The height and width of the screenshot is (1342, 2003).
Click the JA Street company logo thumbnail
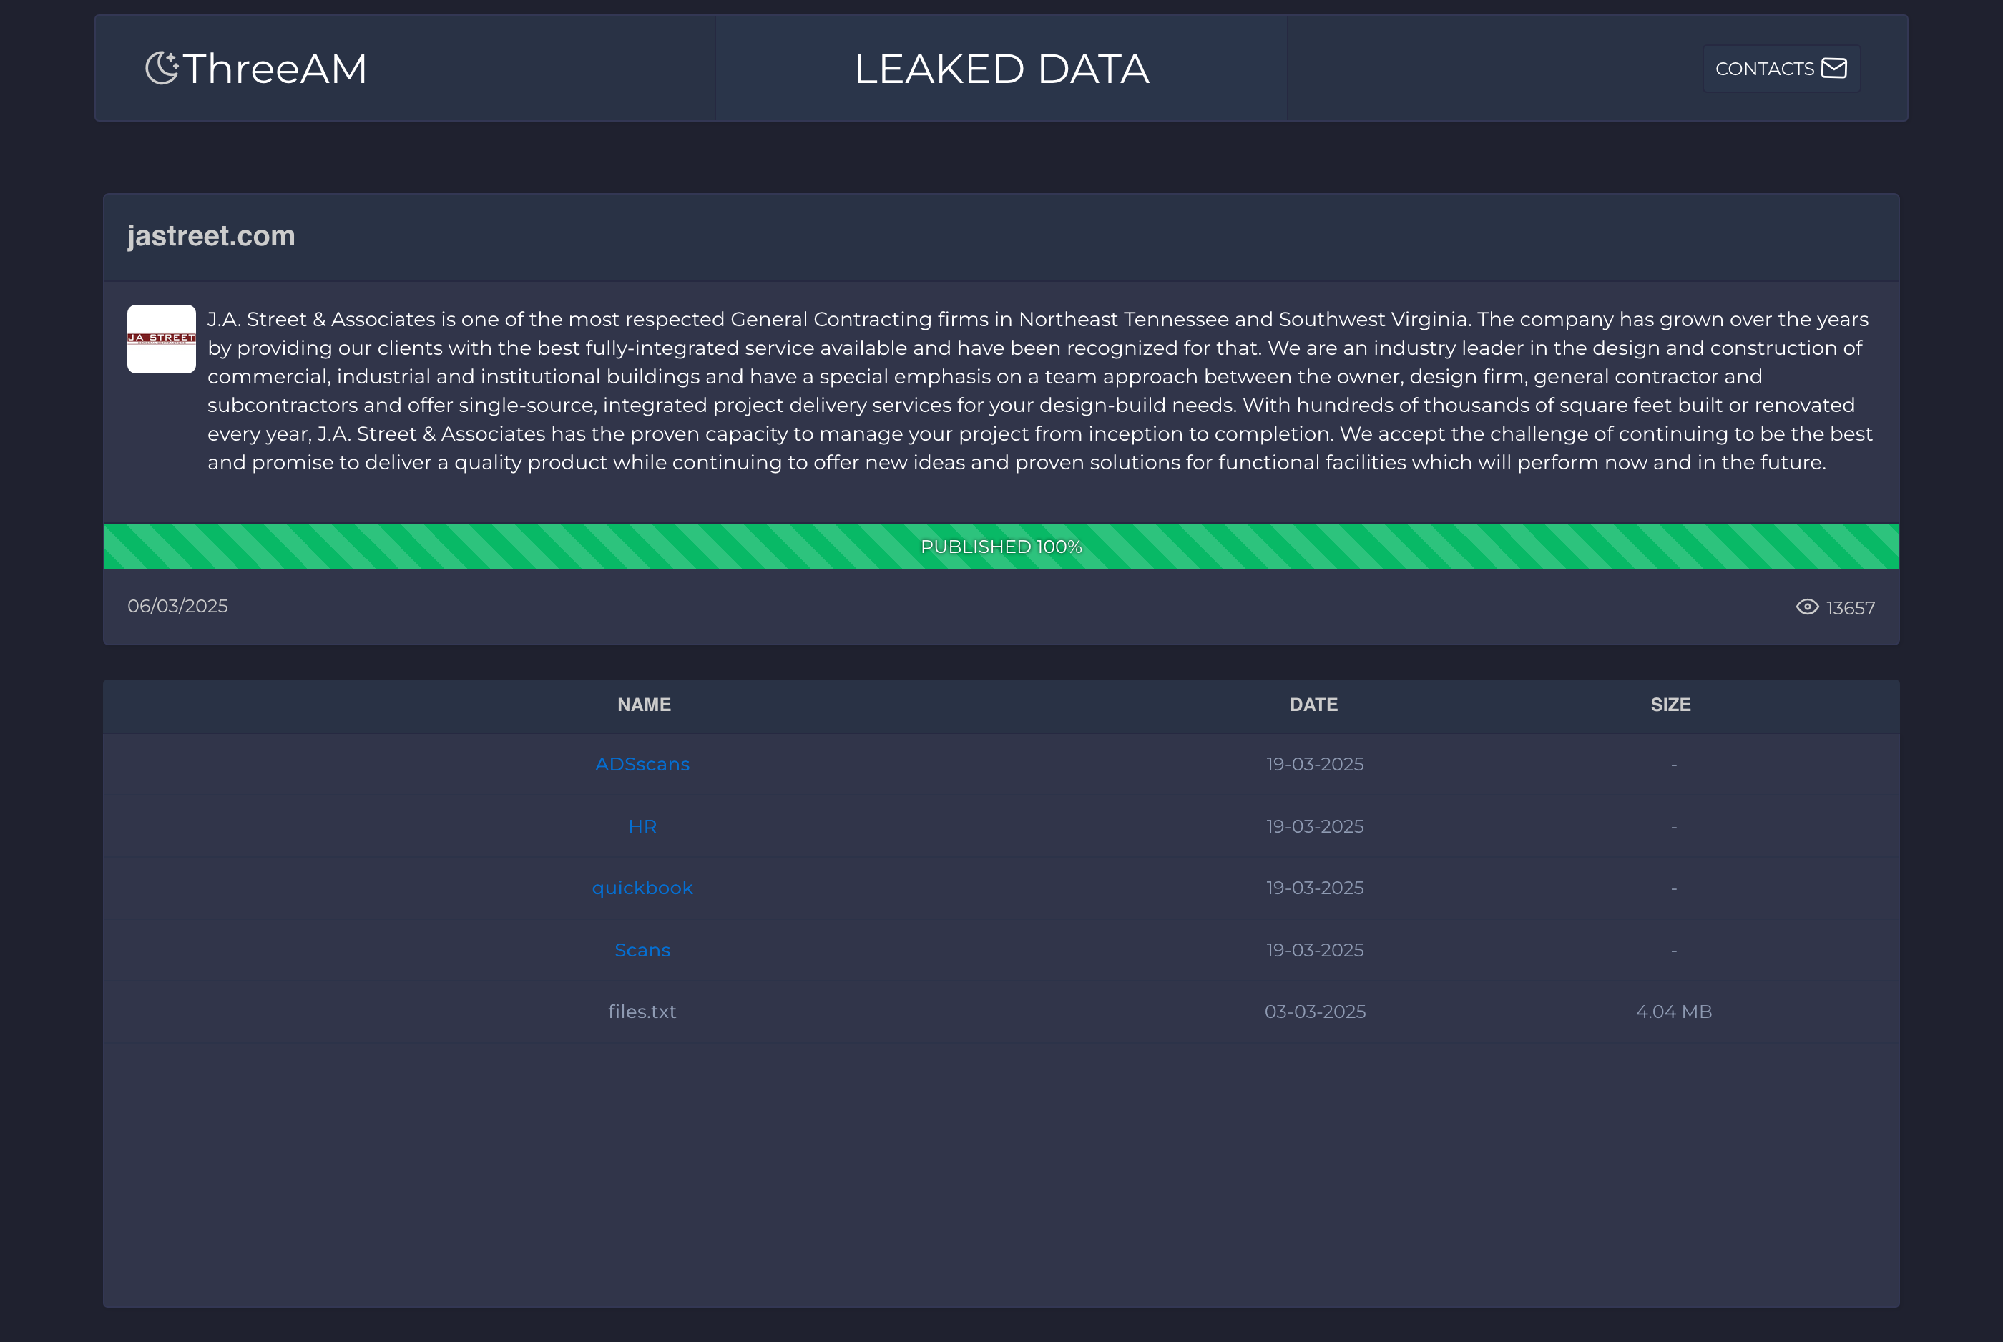162,339
